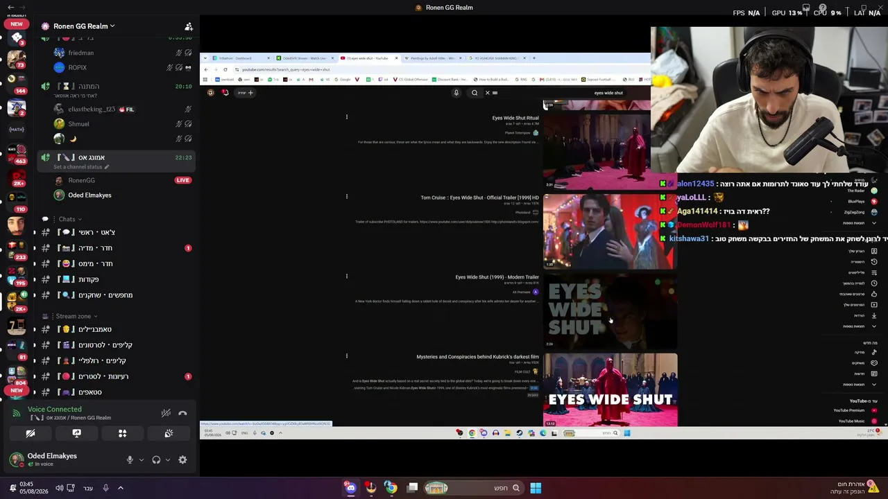Screen dimensions: 888x499
Task: Select the אמונג אס voice channel
Action: tap(115, 158)
